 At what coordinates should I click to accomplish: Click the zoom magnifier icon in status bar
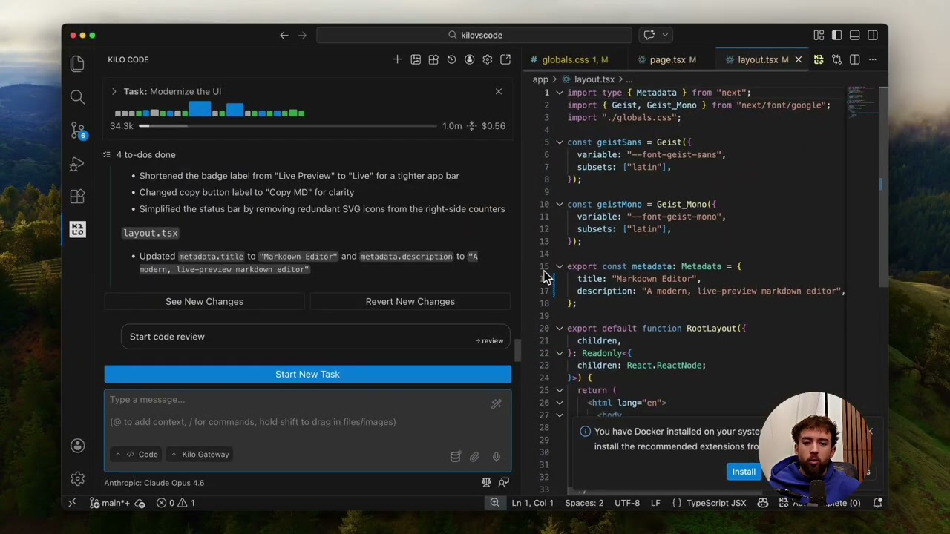coord(494,503)
